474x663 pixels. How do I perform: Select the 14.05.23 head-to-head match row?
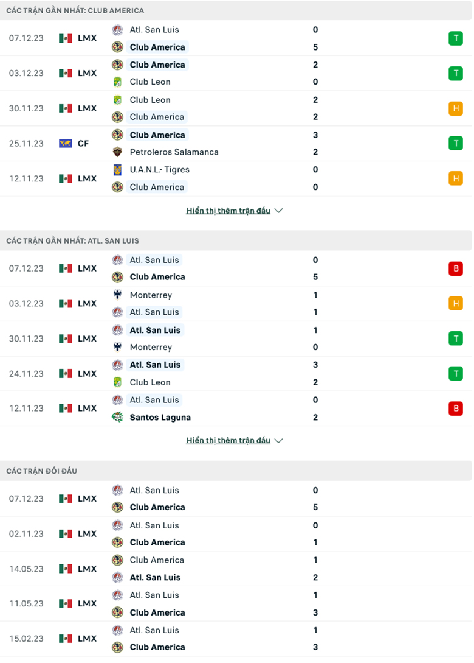[x=236, y=569]
